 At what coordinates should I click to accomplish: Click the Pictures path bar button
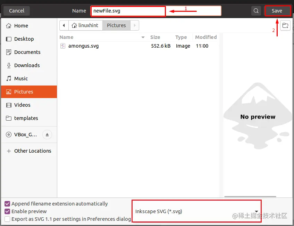point(116,25)
